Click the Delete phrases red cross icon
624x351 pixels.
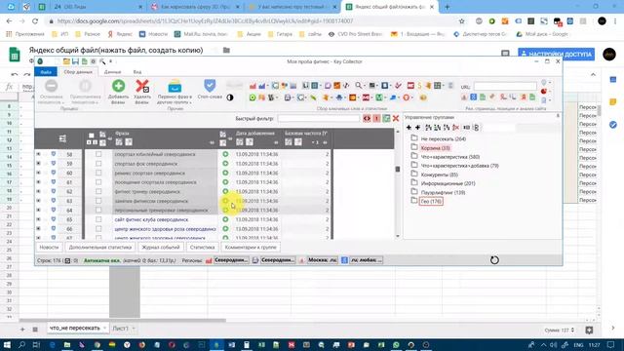point(142,86)
